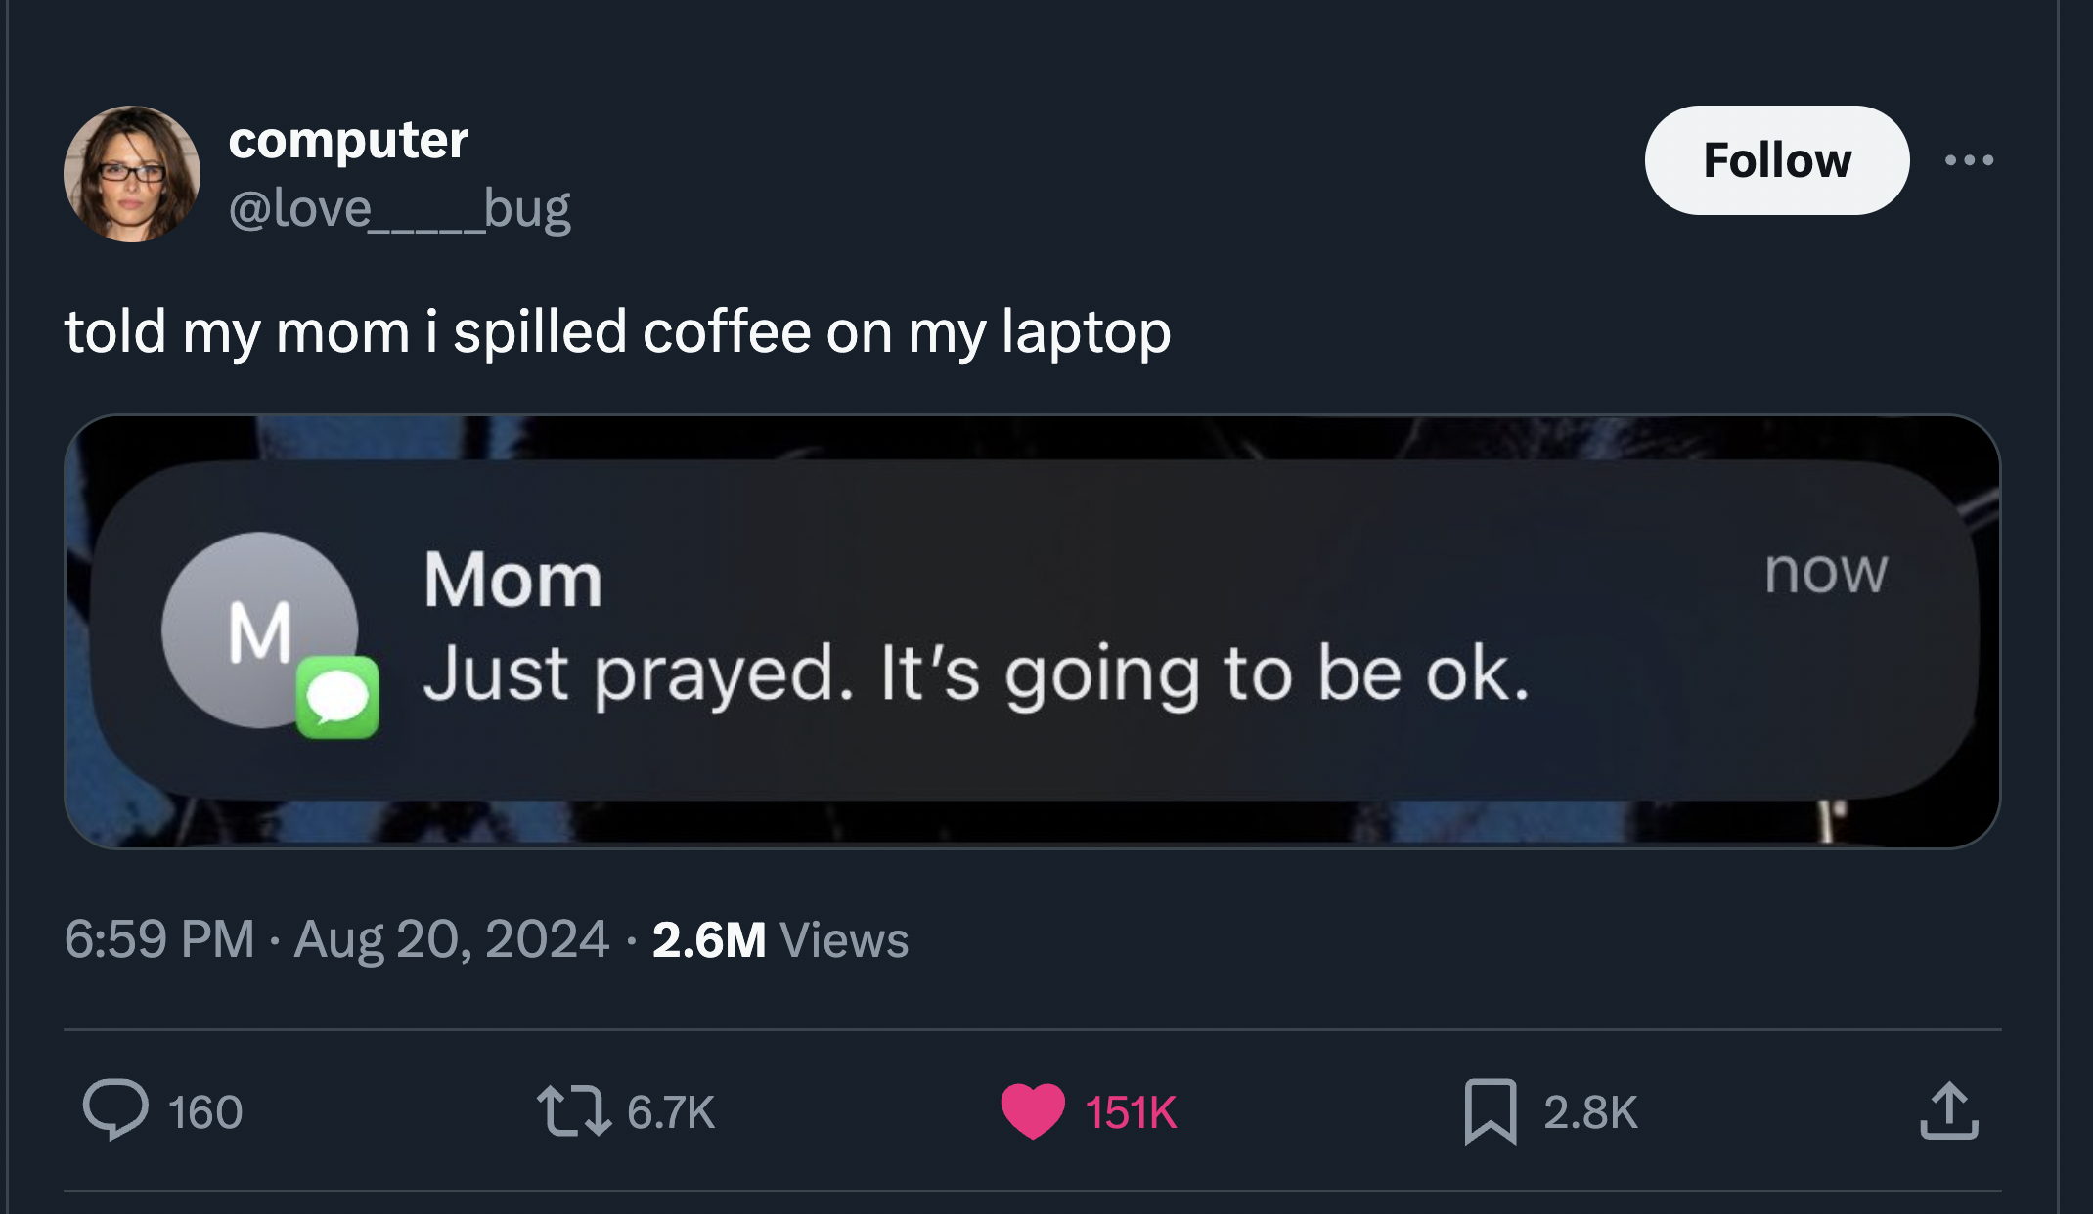2093x1214 pixels.
Task: Click computer's profile picture
Action: coord(134,176)
